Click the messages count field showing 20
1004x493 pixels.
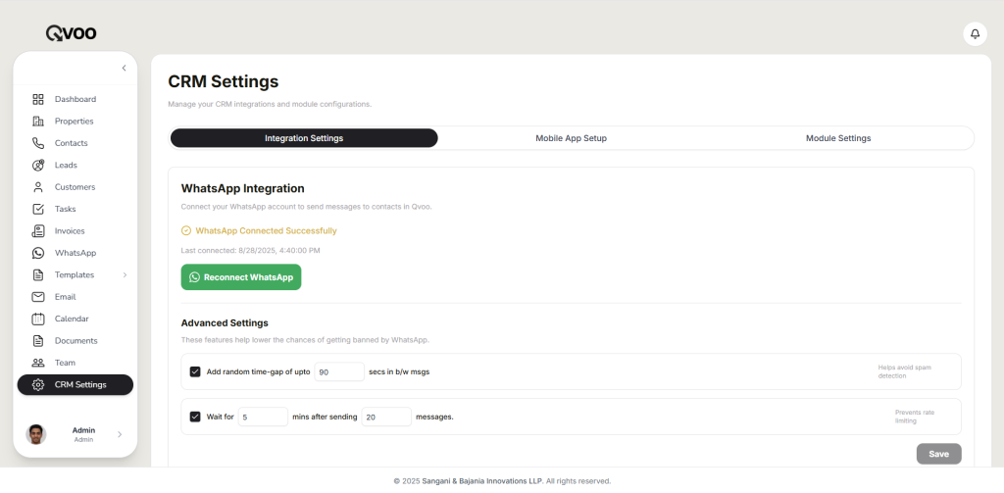[386, 417]
